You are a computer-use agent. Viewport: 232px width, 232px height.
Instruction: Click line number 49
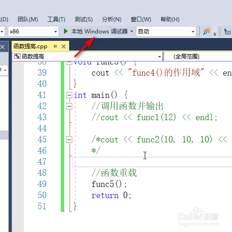42,184
